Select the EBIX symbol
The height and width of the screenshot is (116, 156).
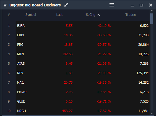click(x=20, y=35)
